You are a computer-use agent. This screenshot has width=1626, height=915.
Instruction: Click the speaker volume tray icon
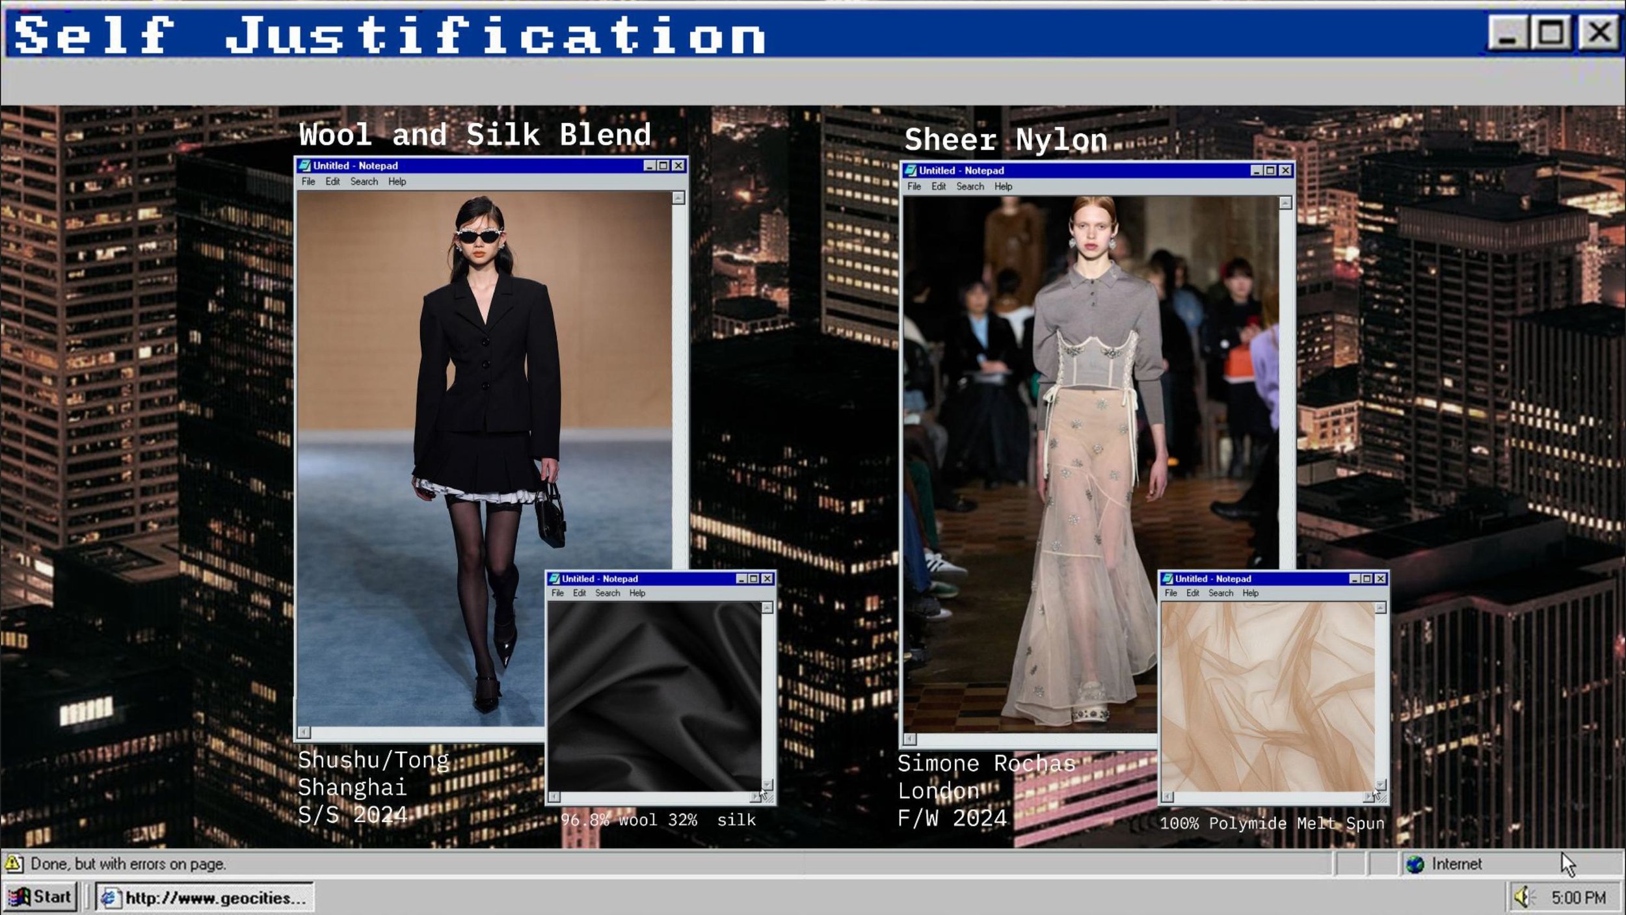point(1523,897)
